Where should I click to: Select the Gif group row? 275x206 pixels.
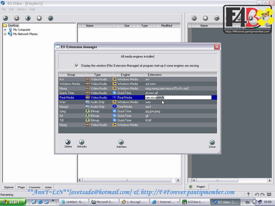137,116
